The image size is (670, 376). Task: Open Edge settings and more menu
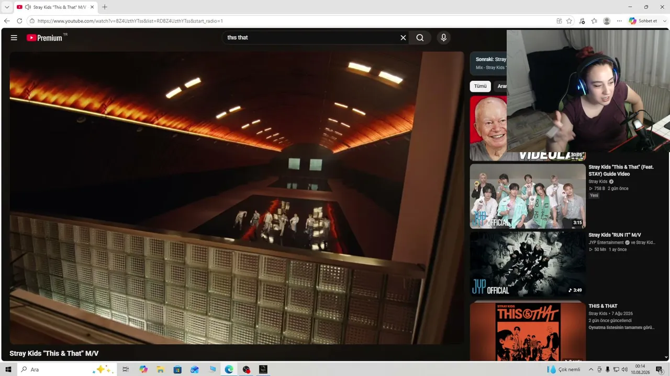coord(619,21)
